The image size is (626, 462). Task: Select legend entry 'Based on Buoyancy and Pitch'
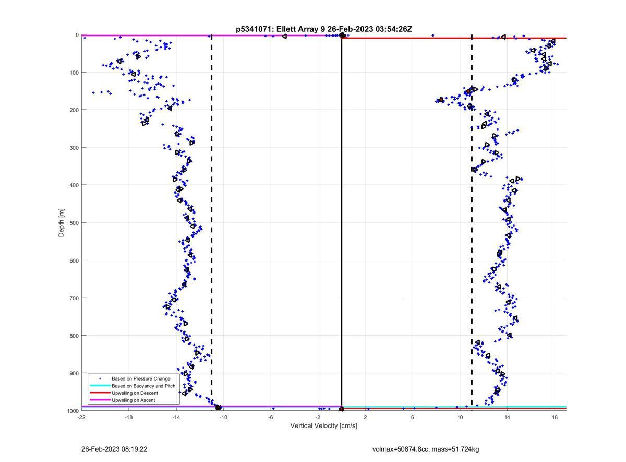point(143,386)
